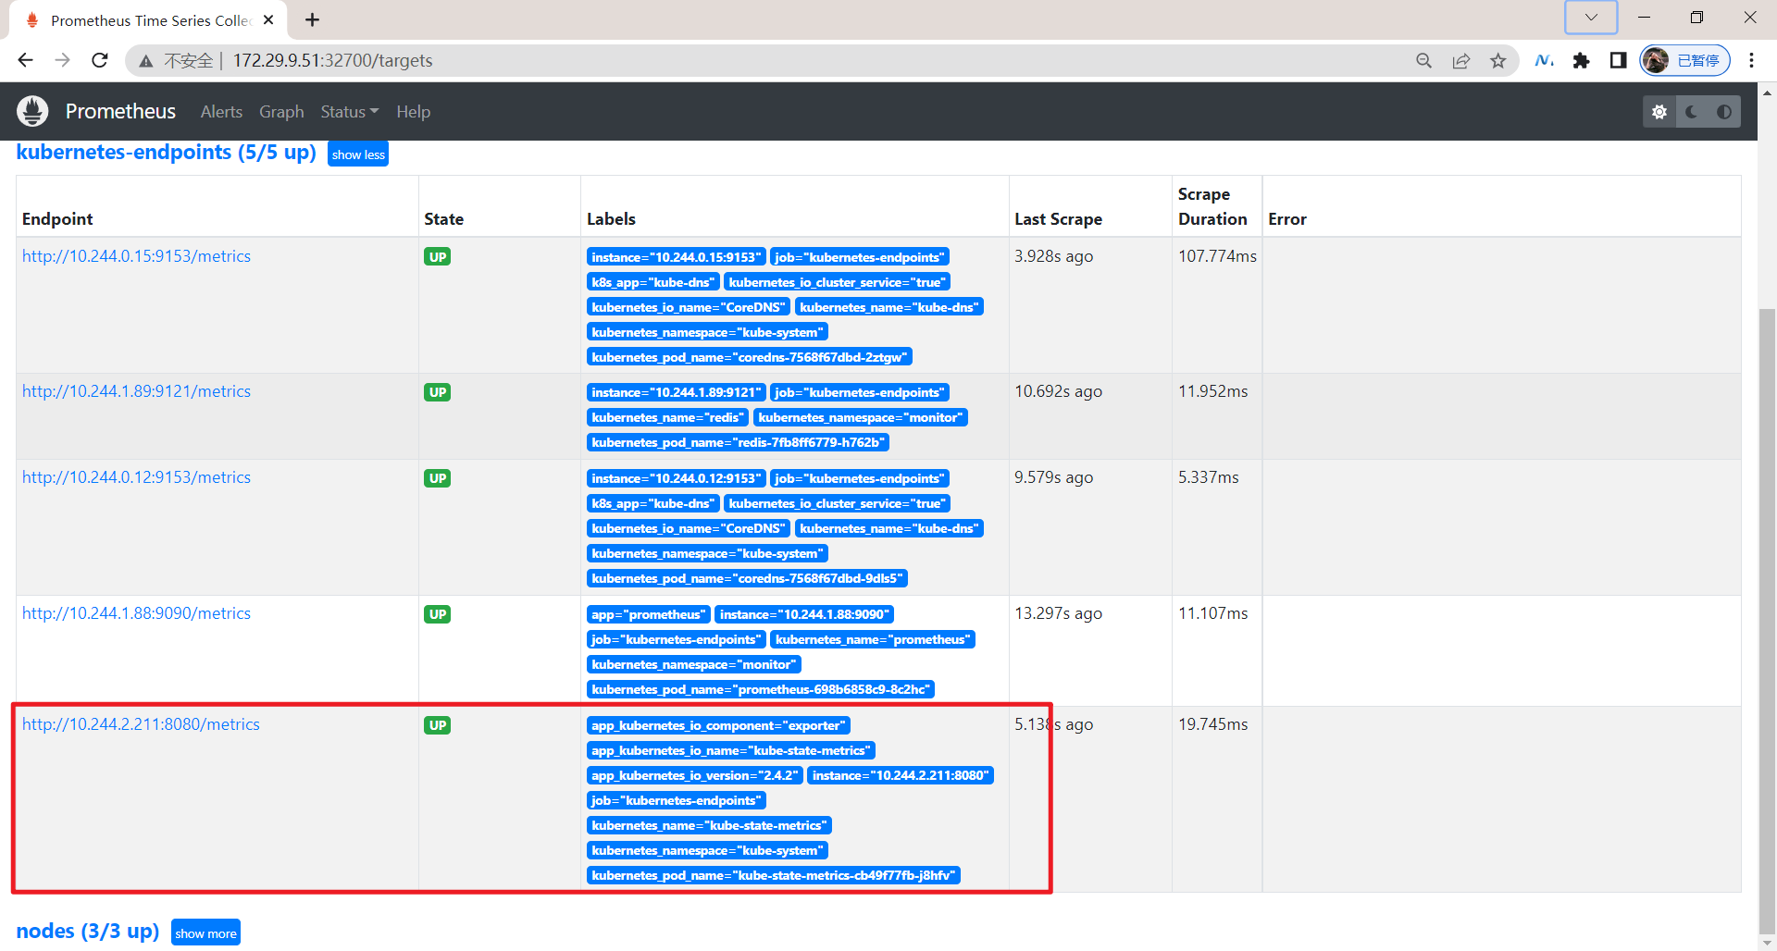The height and width of the screenshot is (951, 1777).
Task: Click scrape duration 107.774ms
Action: (x=1217, y=256)
